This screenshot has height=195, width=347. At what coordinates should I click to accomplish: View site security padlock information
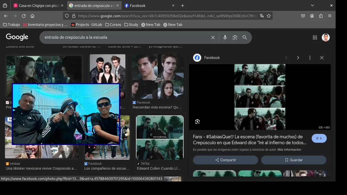tap(73, 16)
